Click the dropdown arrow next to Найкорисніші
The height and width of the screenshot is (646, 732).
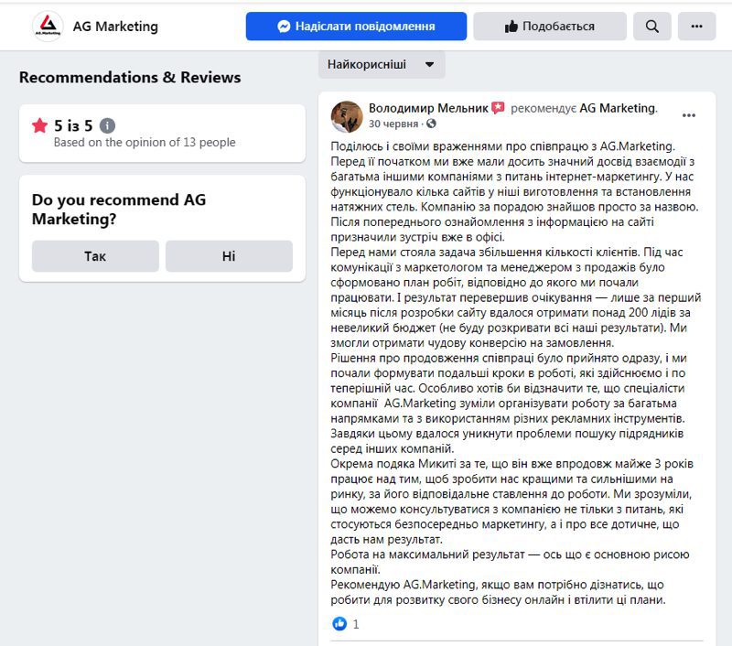428,65
